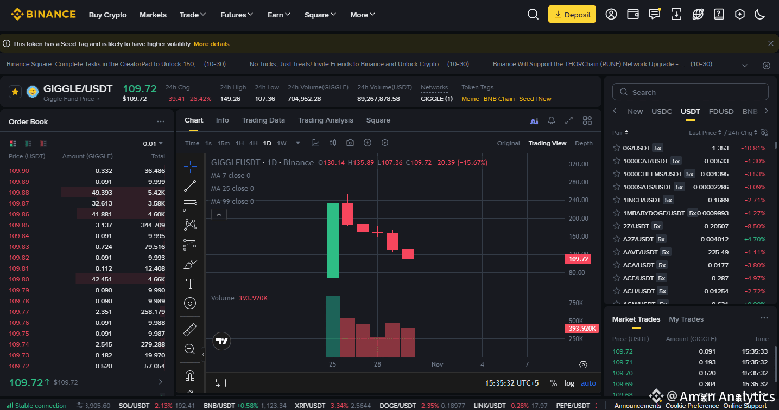Open the chart layout grid icon
The height and width of the screenshot is (410, 779).
click(587, 120)
